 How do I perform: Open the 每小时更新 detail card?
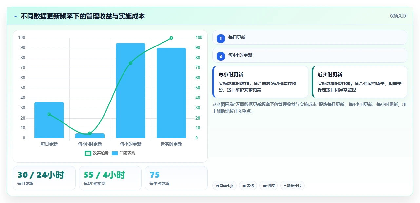pos(260,82)
